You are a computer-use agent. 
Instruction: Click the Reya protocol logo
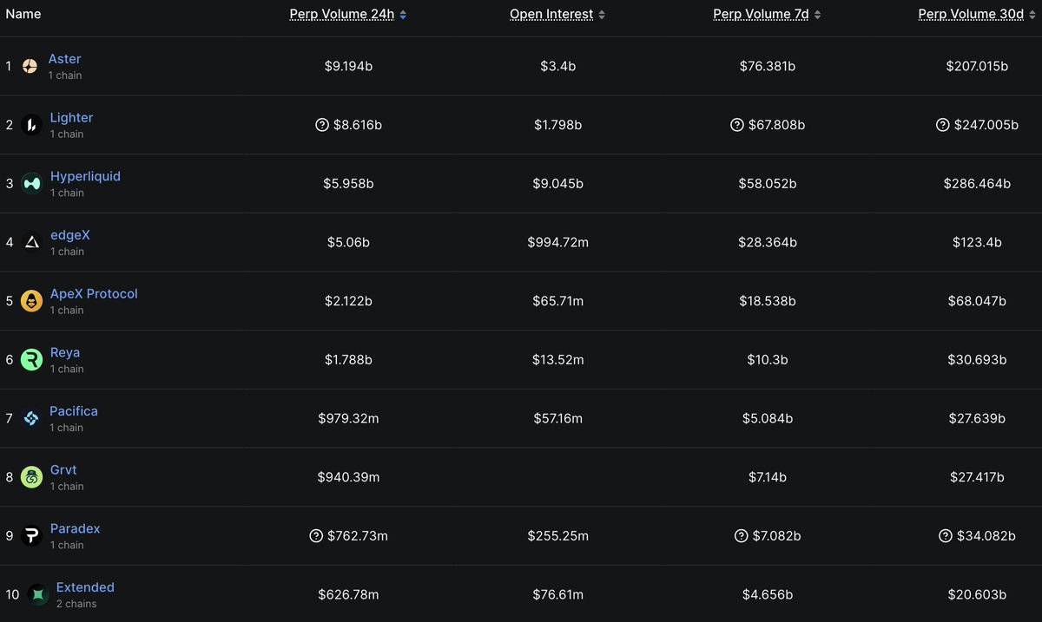coord(30,359)
